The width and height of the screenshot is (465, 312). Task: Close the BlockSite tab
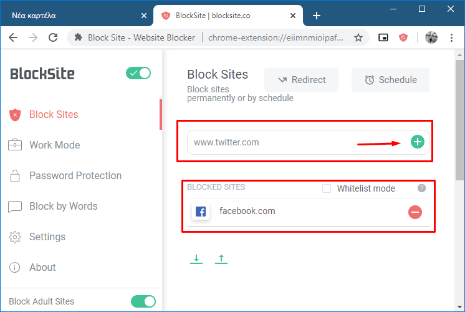293,16
